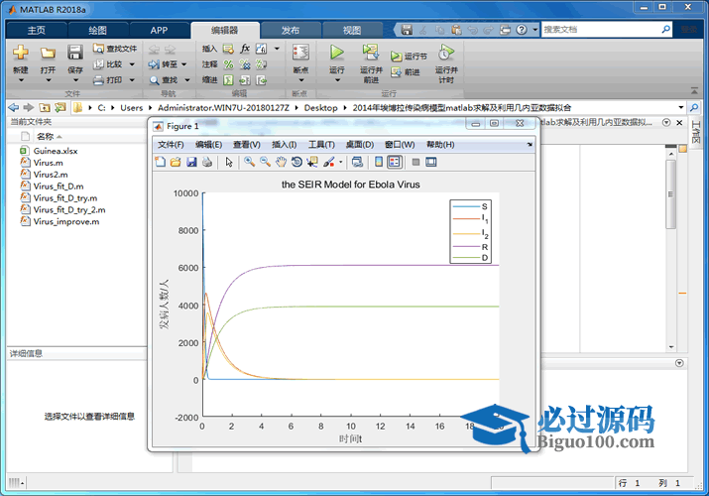This screenshot has width=709, height=496.
Task: Open the Brush tool color dropdown arrow
Action: 341,162
